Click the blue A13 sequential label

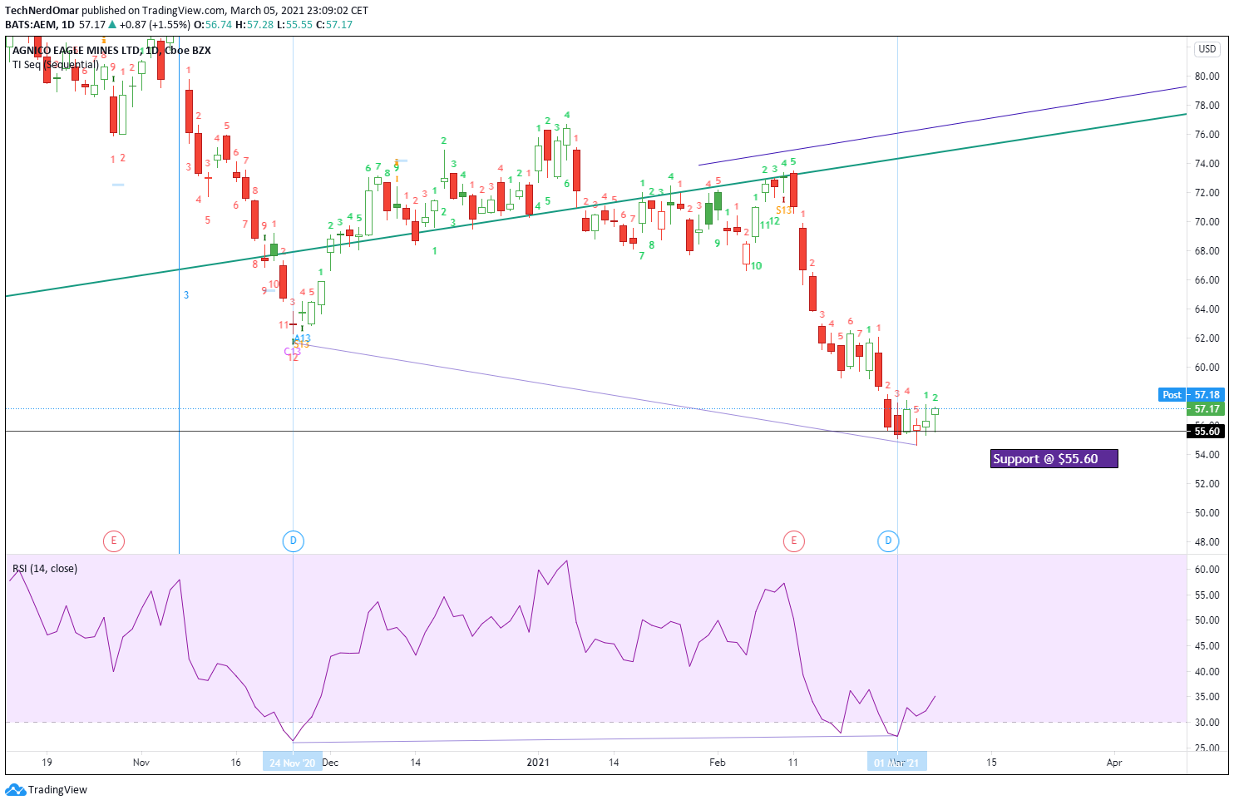pos(302,338)
